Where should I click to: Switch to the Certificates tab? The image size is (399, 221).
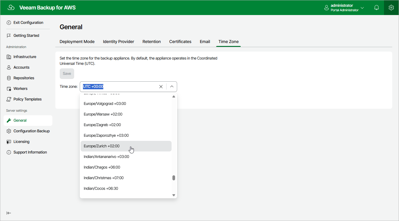pos(180,42)
